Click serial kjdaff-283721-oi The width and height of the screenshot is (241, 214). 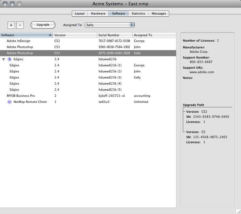(x=112, y=96)
